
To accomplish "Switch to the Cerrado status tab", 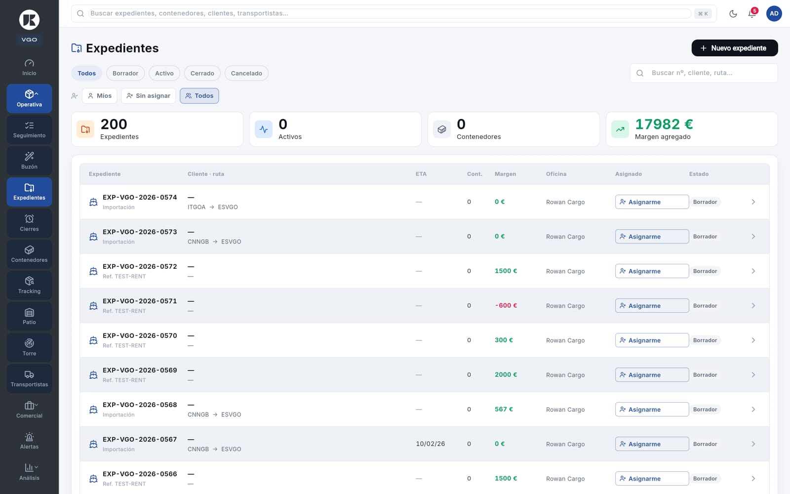I will click(202, 73).
